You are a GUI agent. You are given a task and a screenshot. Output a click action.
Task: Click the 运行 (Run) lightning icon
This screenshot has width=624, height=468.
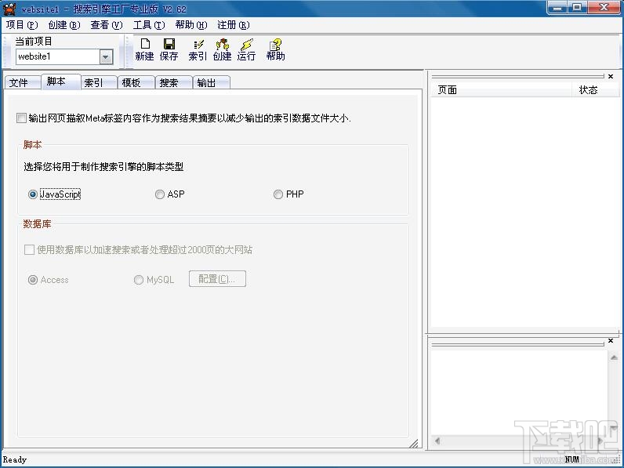[246, 49]
